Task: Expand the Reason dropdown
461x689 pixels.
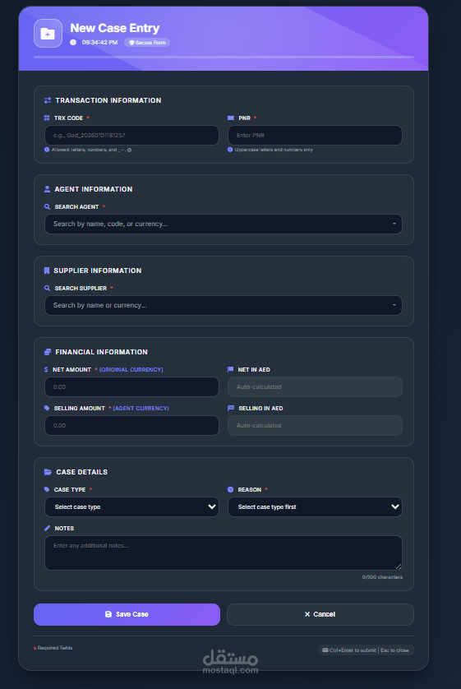Action: 315,507
